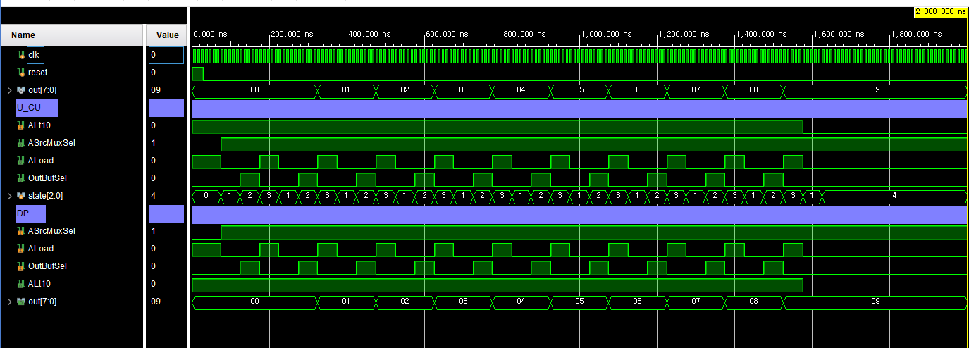Select ASrcMuxSel under the DP divider
This screenshot has width=969, height=348.
pos(51,231)
